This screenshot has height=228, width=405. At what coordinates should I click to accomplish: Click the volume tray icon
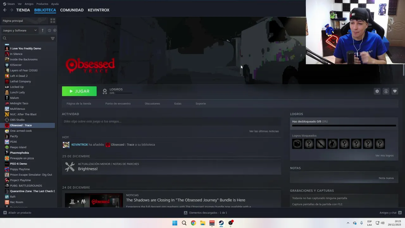pyautogui.click(x=383, y=223)
